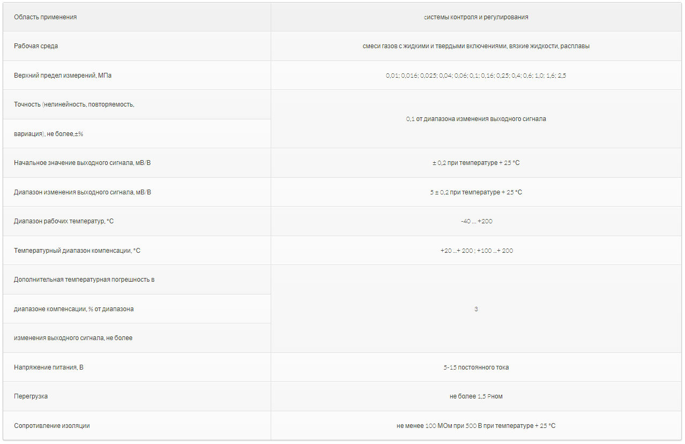
Task: Select 'Начальное значение выходного сигнала, мВ/В' label
Action: pos(83,163)
